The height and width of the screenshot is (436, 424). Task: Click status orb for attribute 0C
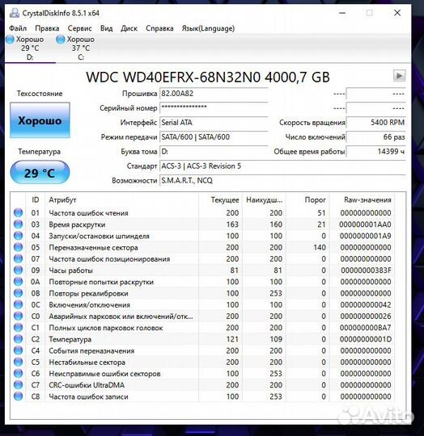point(18,304)
